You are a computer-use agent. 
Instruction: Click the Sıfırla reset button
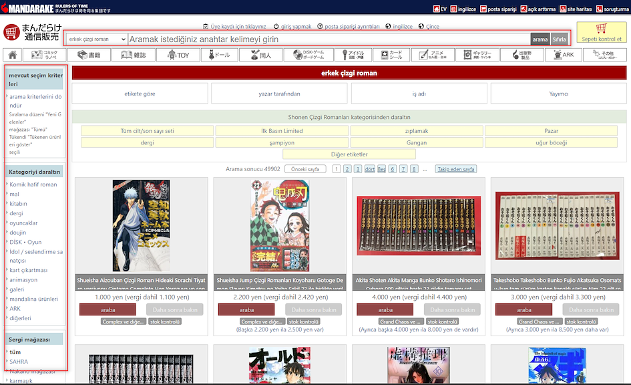(559, 39)
